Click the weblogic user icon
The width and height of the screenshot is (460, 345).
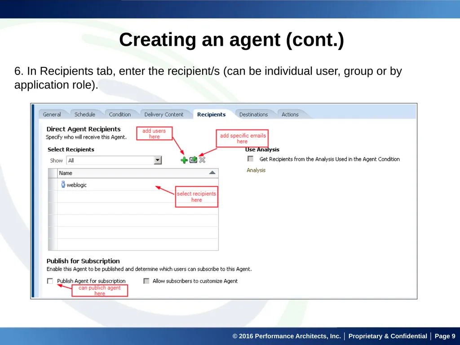63,184
